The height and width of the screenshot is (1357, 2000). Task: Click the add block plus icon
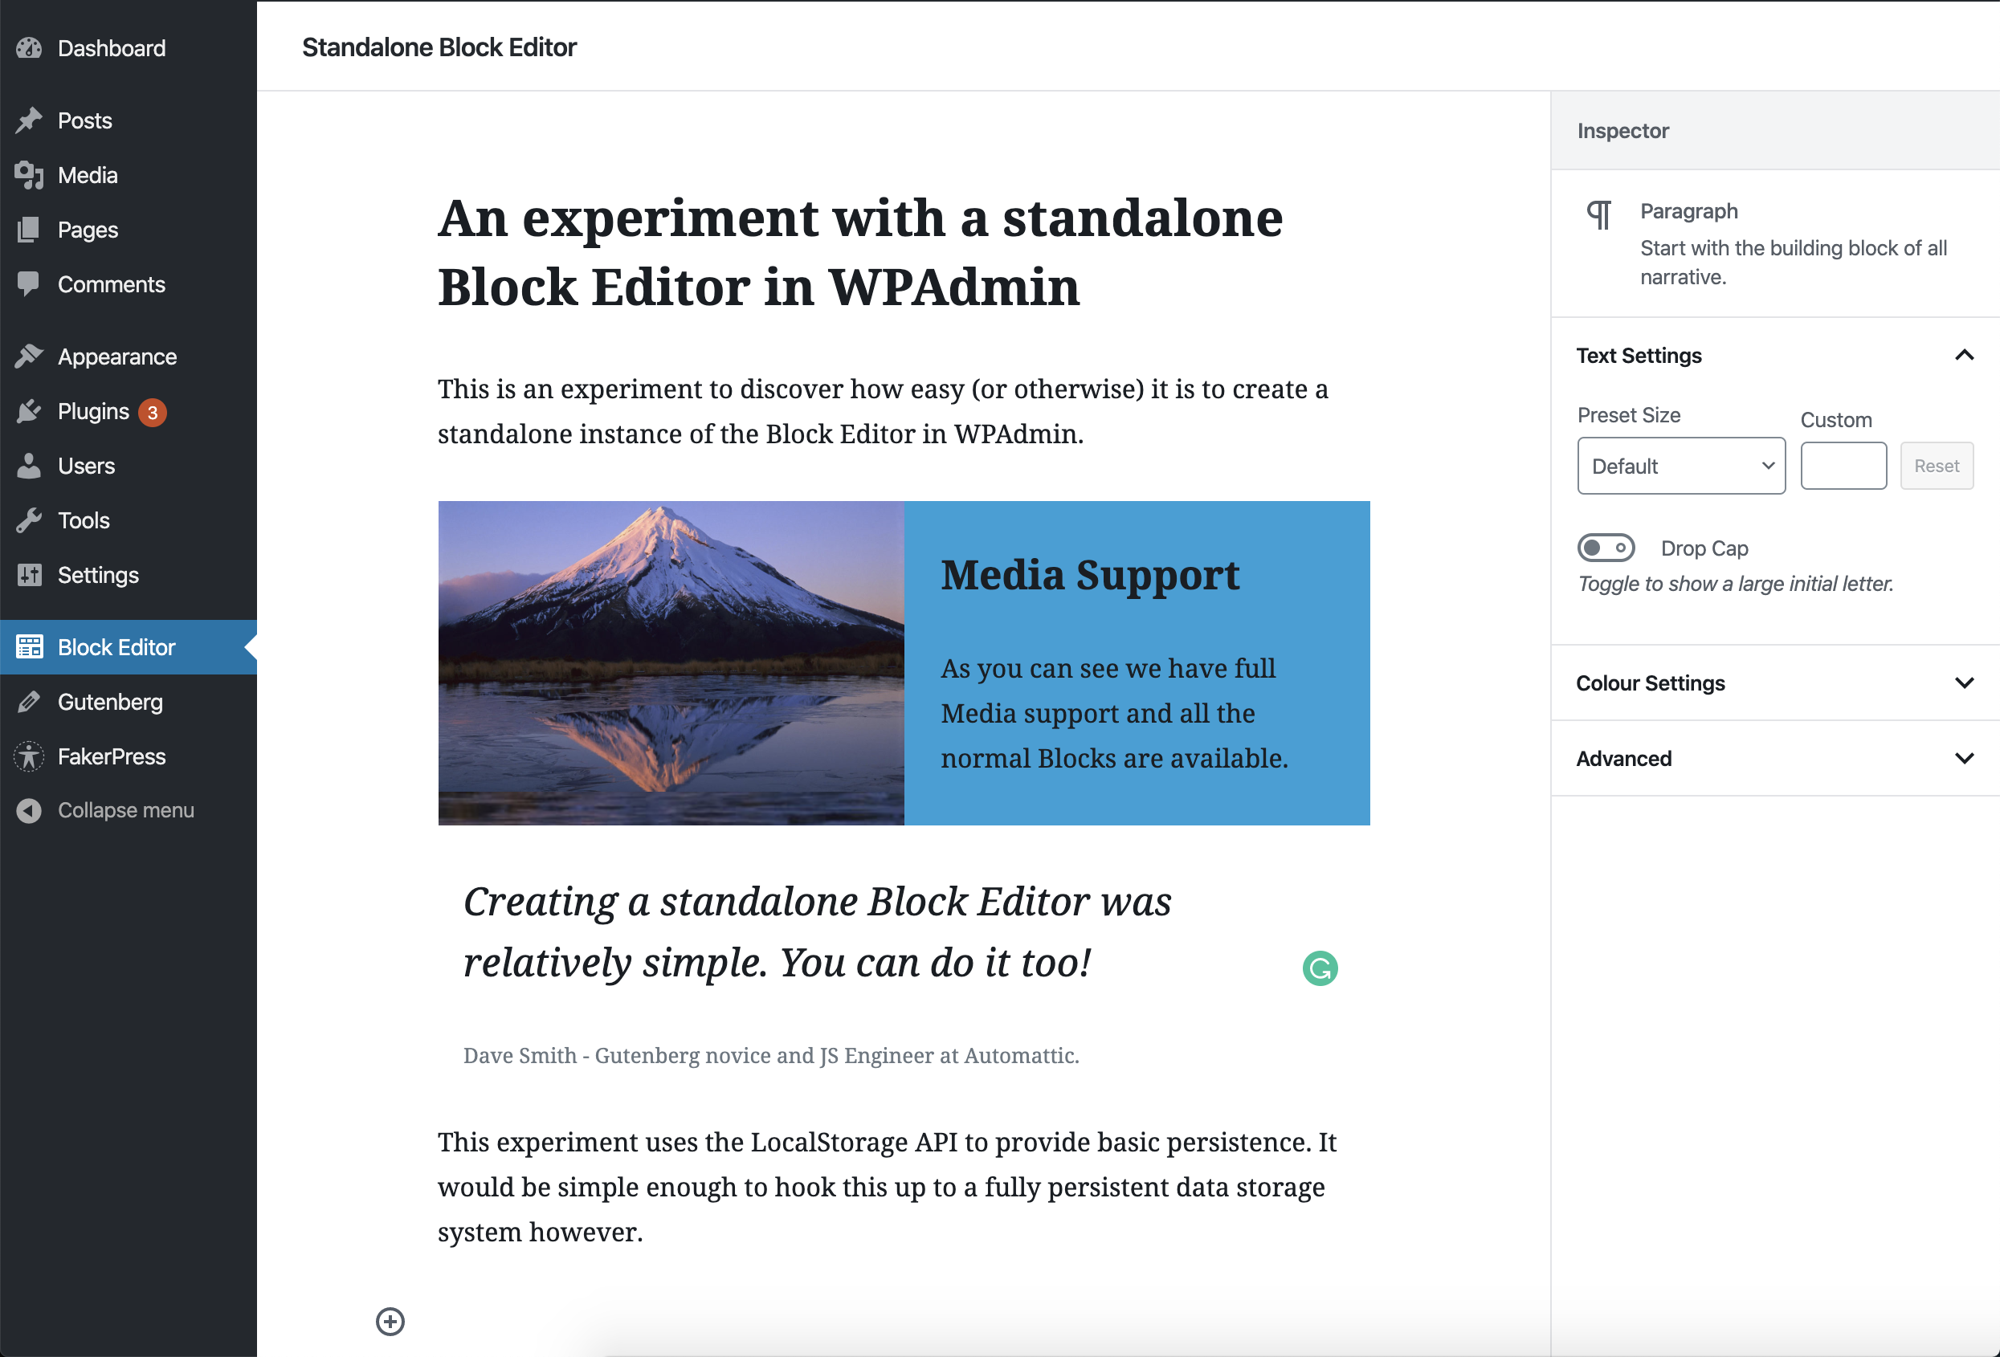[390, 1321]
